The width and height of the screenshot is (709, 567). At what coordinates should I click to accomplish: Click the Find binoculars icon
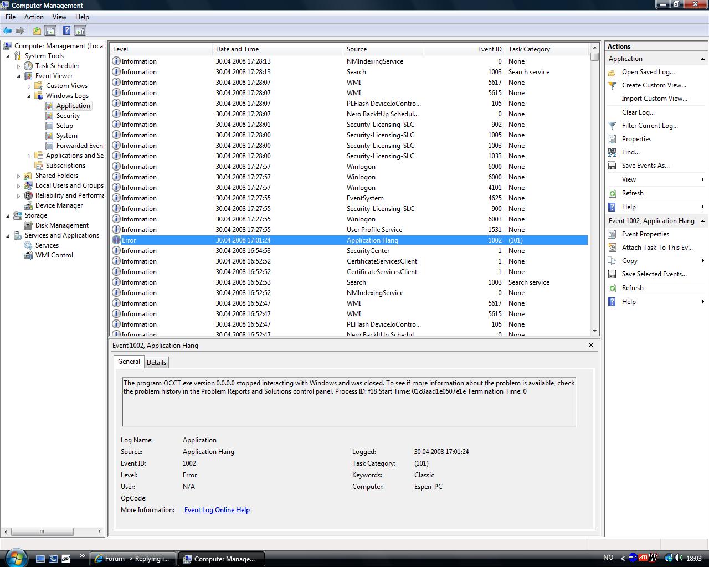(x=612, y=152)
